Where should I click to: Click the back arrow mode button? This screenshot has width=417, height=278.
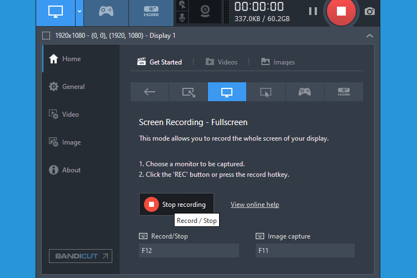(150, 92)
